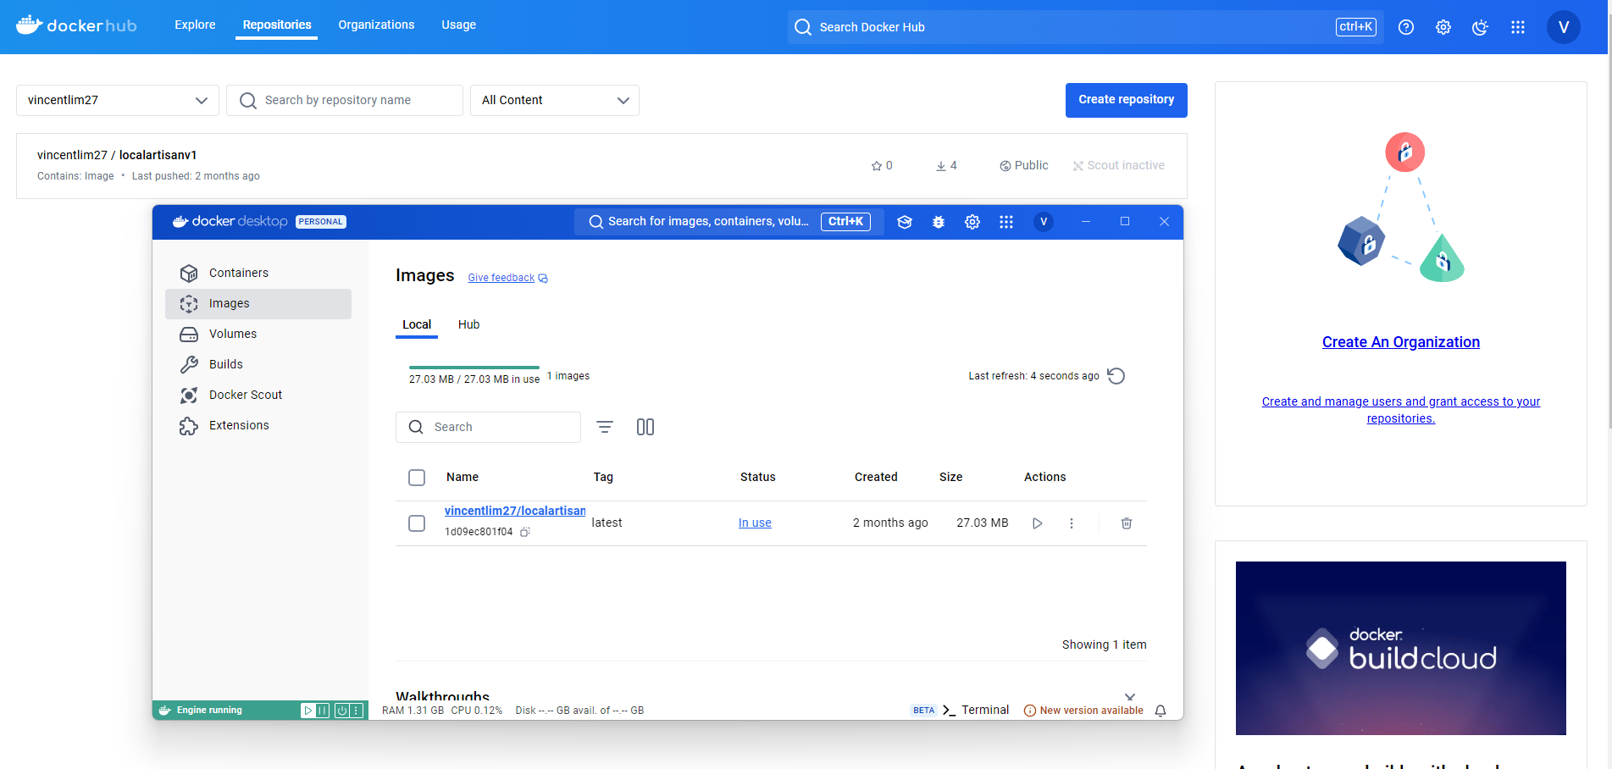Click the Scout inactive label
This screenshot has width=1612, height=769.
[1118, 166]
